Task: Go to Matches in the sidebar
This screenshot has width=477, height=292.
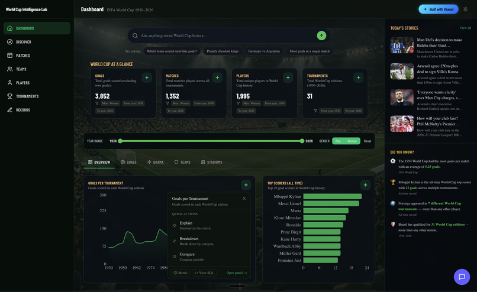Action: coord(37,56)
